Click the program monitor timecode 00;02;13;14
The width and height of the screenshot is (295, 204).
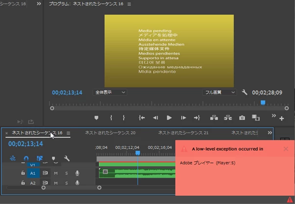[67, 92]
